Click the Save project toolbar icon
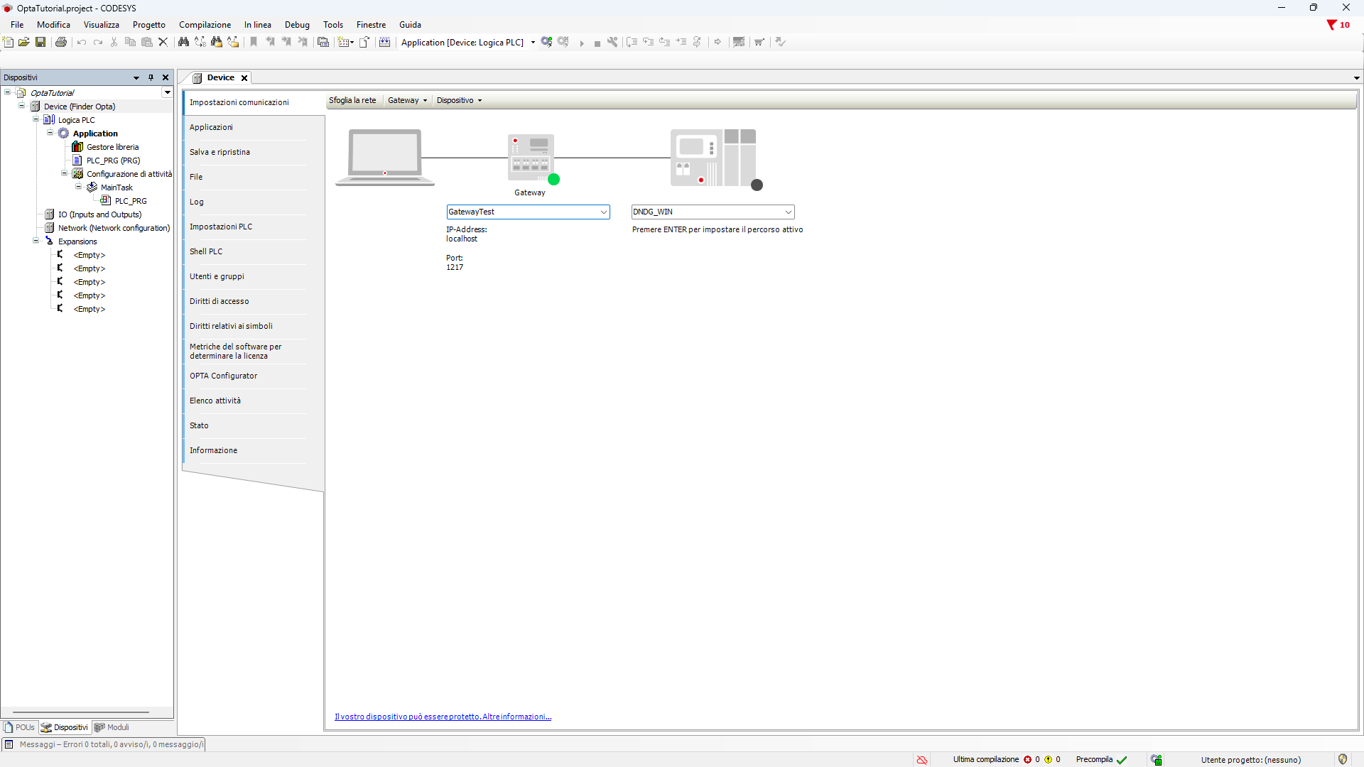Screen dimensions: 1364x767 (40, 42)
